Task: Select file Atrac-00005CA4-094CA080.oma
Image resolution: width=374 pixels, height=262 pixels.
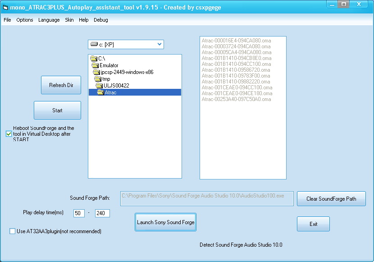Action: click(237, 52)
